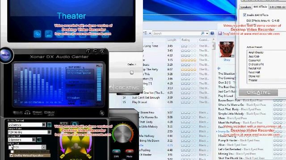
Task: Select the highlighted tab icon above the speaker layout
Action: (75, 124)
